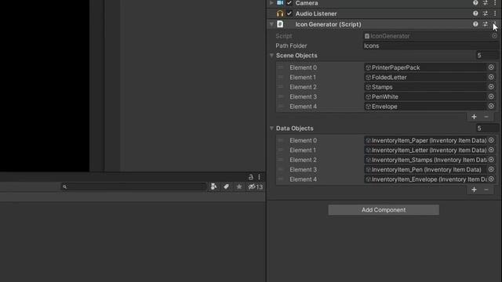Click the Project panel search box
502x282 pixels.
(134, 186)
